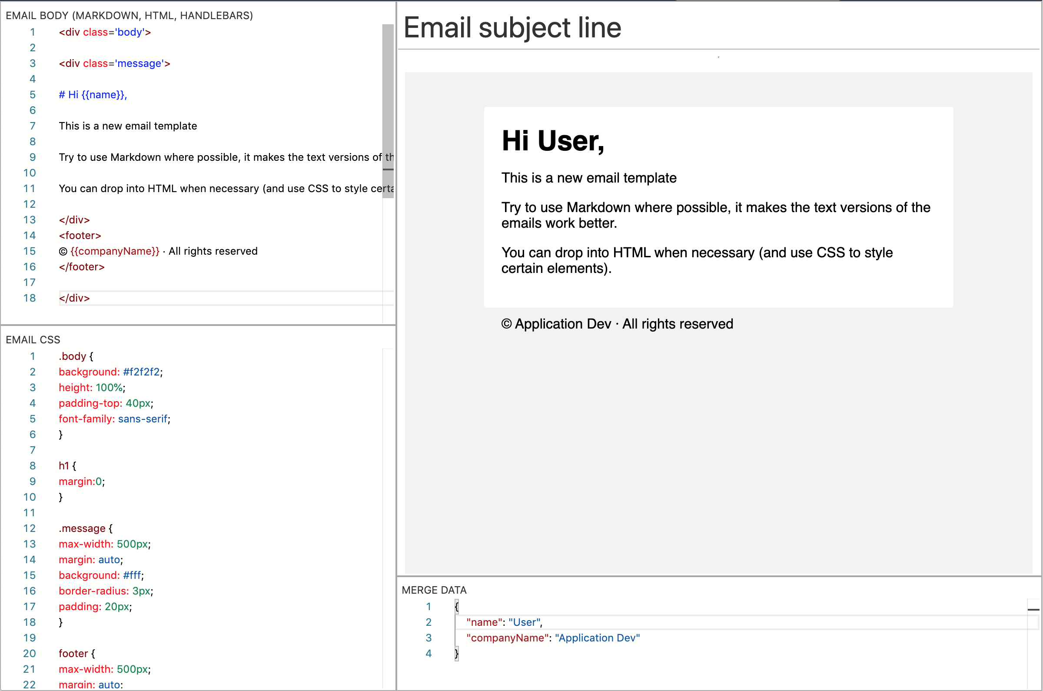The width and height of the screenshot is (1043, 691).
Task: Click line number 18 in email body editor
Action: coord(30,298)
